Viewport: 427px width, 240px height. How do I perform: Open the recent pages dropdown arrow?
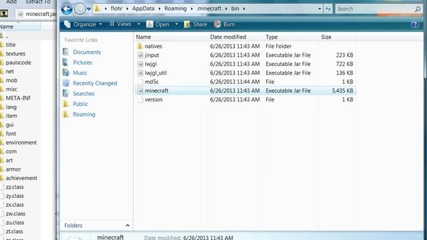pos(89,9)
